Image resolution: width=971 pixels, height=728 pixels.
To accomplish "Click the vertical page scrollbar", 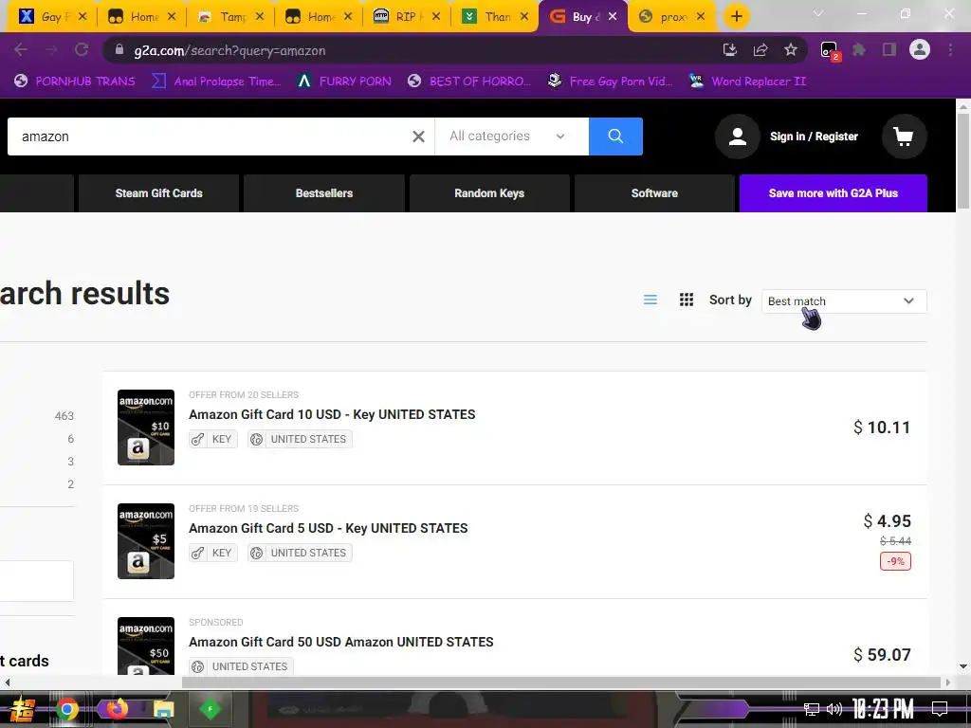I will 963,161.
